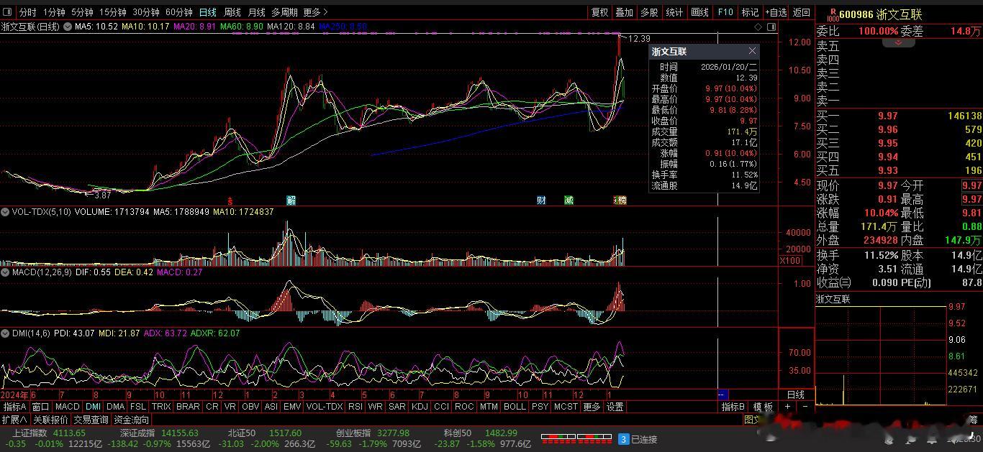Screen dimensions: 983x452
Task: Open F10 company information
Action: tap(725, 12)
